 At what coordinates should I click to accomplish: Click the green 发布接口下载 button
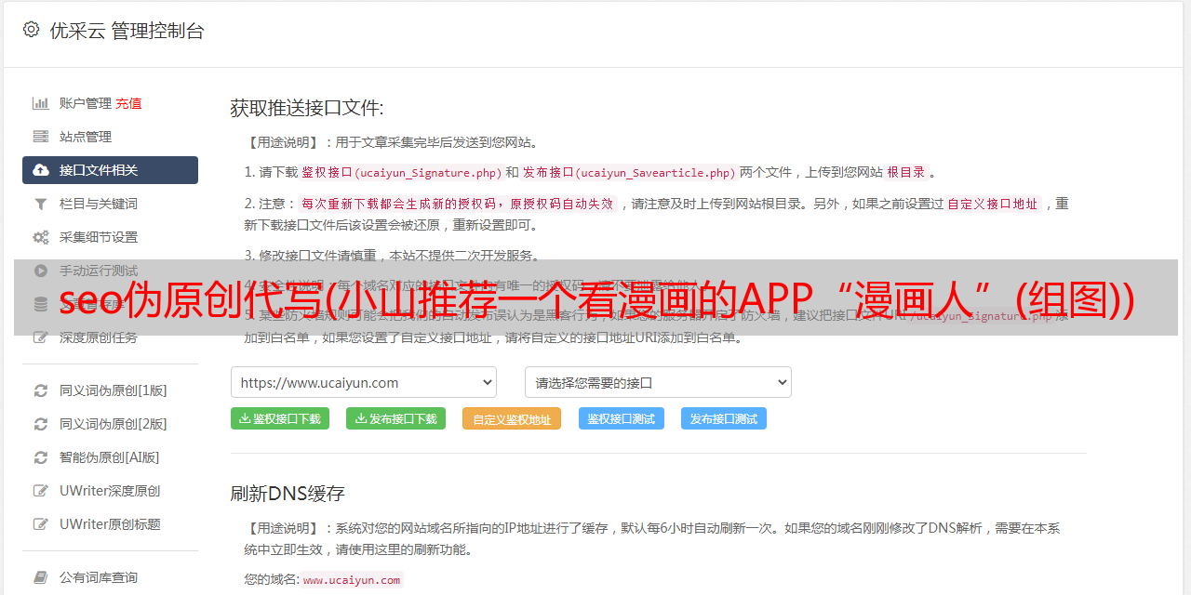(x=395, y=418)
